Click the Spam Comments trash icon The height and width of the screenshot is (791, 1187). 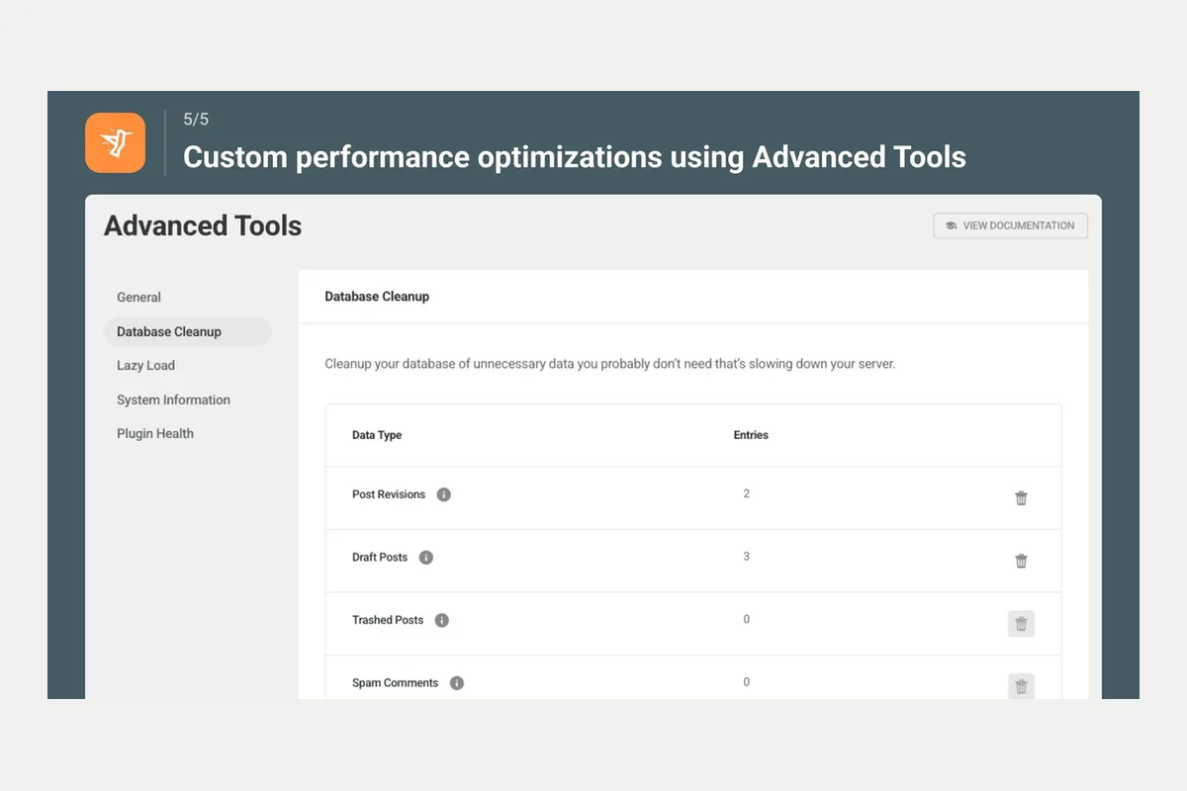click(x=1021, y=686)
